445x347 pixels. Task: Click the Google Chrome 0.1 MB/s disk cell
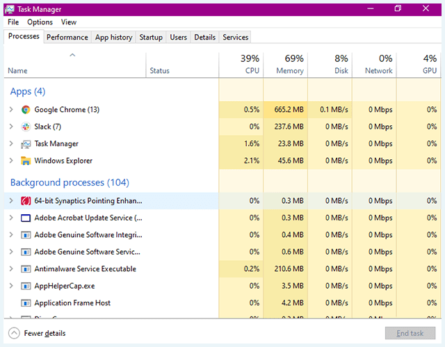click(x=330, y=109)
